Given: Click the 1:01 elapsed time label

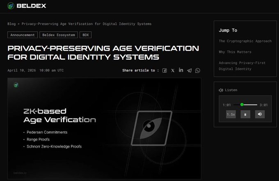Looking at the screenshot, I should click(x=226, y=105).
